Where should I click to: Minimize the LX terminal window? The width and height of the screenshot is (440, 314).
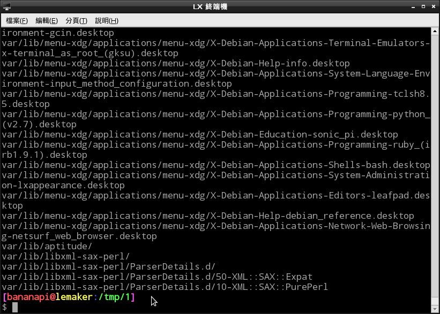tap(413, 6)
